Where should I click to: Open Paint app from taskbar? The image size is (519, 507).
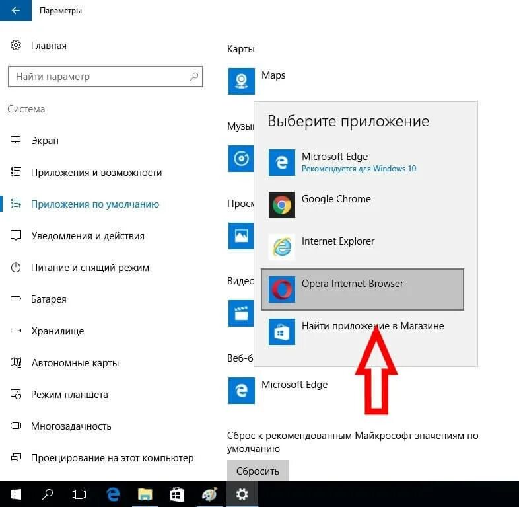[x=210, y=494]
